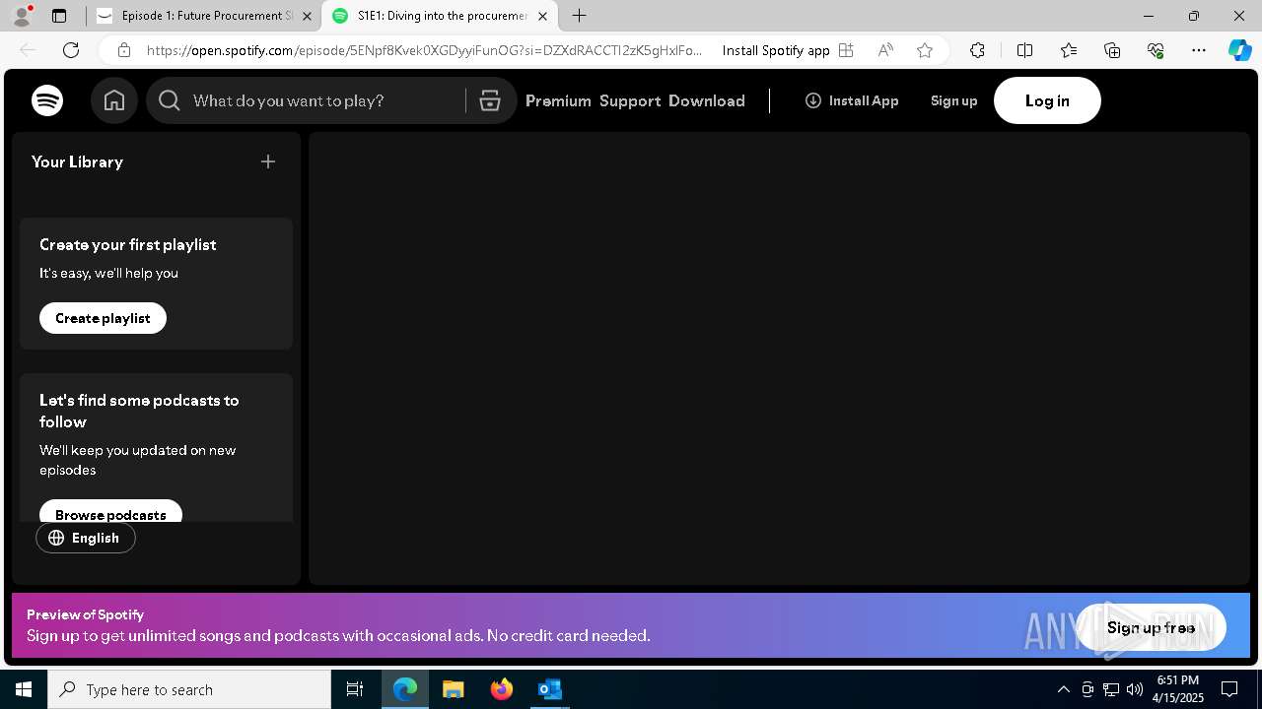The image size is (1262, 709).
Task: Click the search magnifier icon
Action: [170, 100]
